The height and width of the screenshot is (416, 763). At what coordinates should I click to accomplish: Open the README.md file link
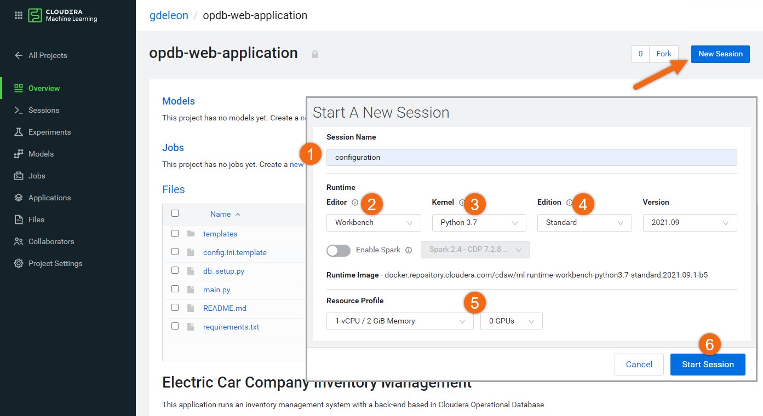225,308
